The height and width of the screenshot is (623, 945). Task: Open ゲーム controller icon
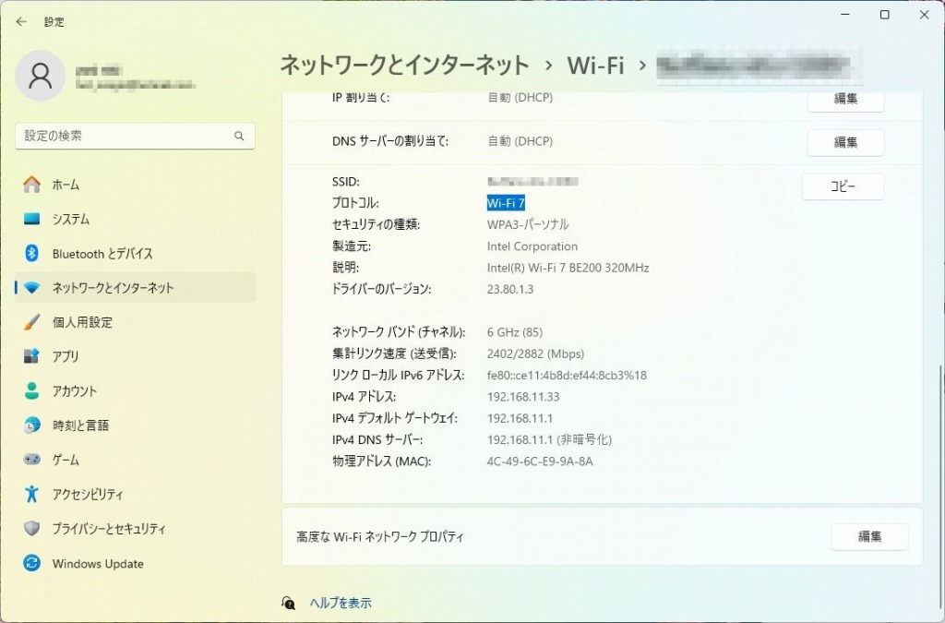(32, 460)
